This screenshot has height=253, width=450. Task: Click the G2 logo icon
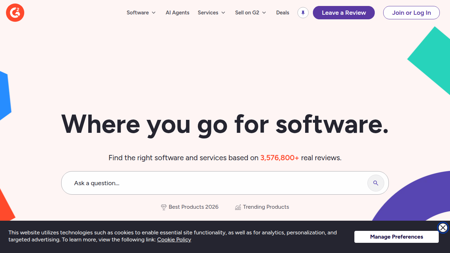[15, 13]
